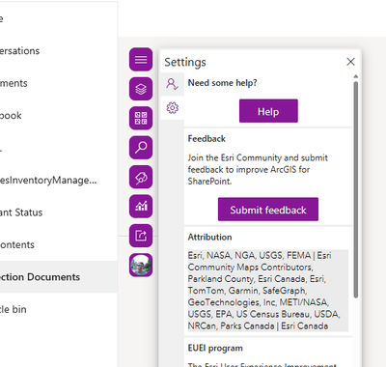386x367 pixels.
Task: Click the 'Join the Esri Community' paragraph
Action: [x=258, y=169]
